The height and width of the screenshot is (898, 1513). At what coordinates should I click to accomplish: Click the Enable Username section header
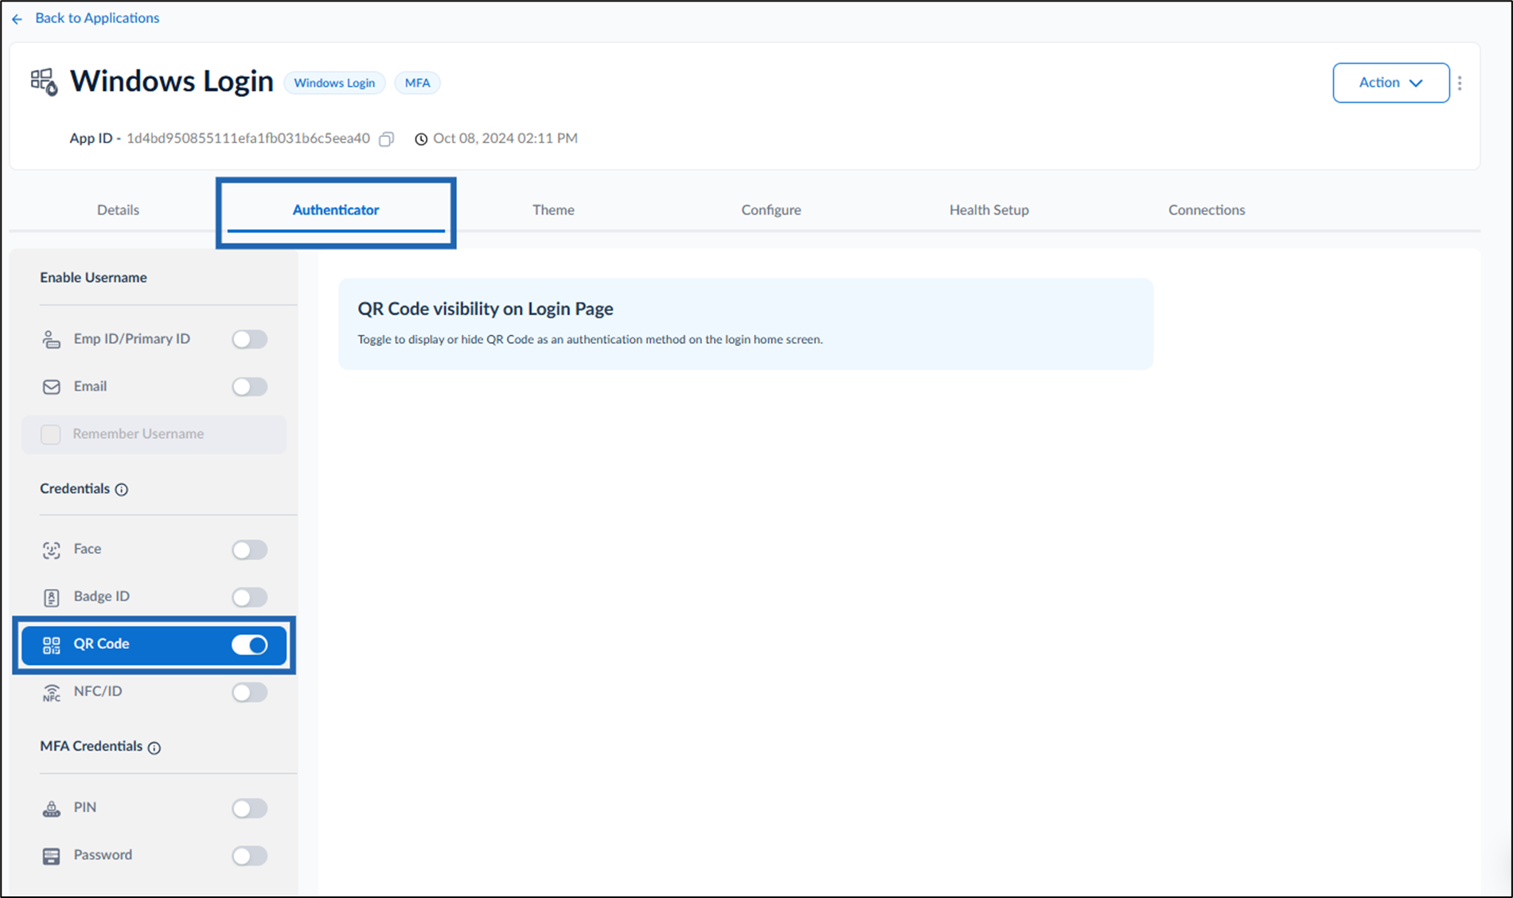coord(93,278)
